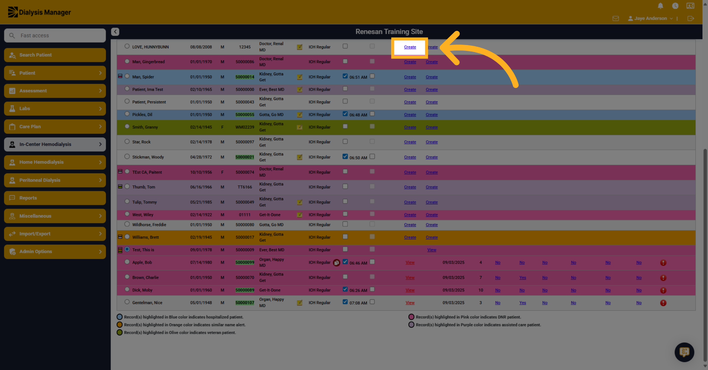Click the red alert icon for Apple, Bob
Image resolution: width=708 pixels, height=370 pixels.
pyautogui.click(x=663, y=263)
